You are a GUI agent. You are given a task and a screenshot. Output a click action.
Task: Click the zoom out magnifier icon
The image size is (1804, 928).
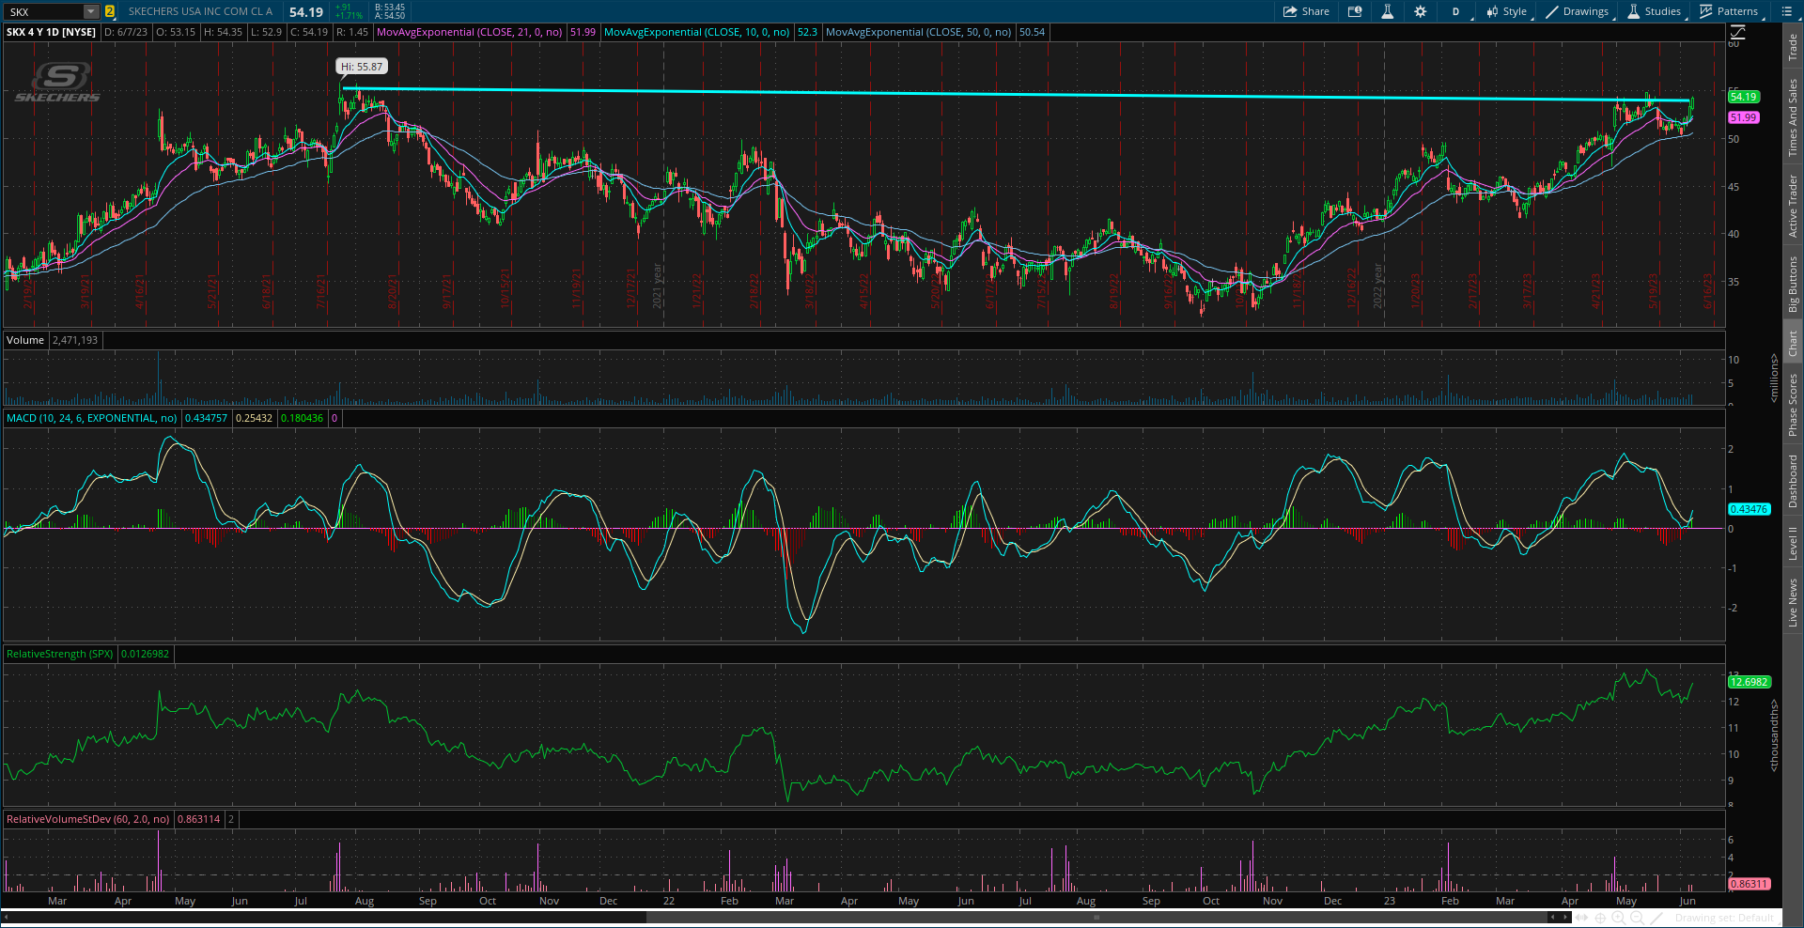[1636, 918]
